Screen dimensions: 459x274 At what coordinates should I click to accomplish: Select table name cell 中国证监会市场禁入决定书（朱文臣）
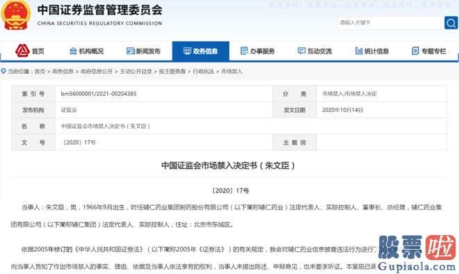tap(106, 126)
